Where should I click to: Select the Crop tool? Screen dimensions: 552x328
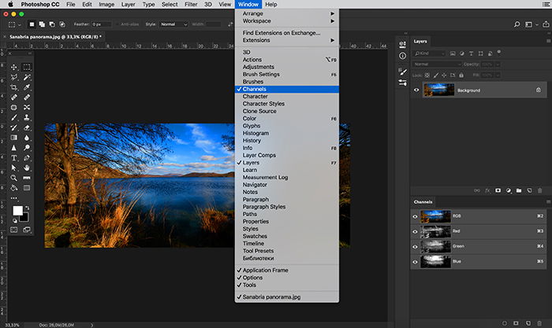pos(13,87)
